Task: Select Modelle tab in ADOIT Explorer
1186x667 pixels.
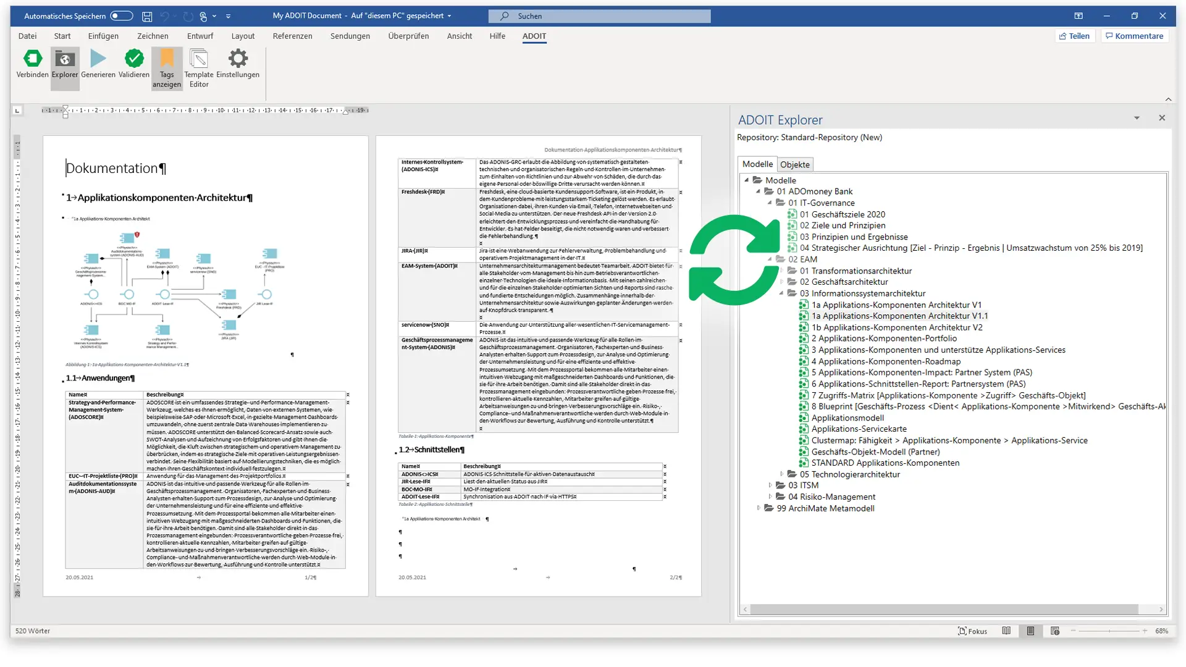Action: coord(757,164)
